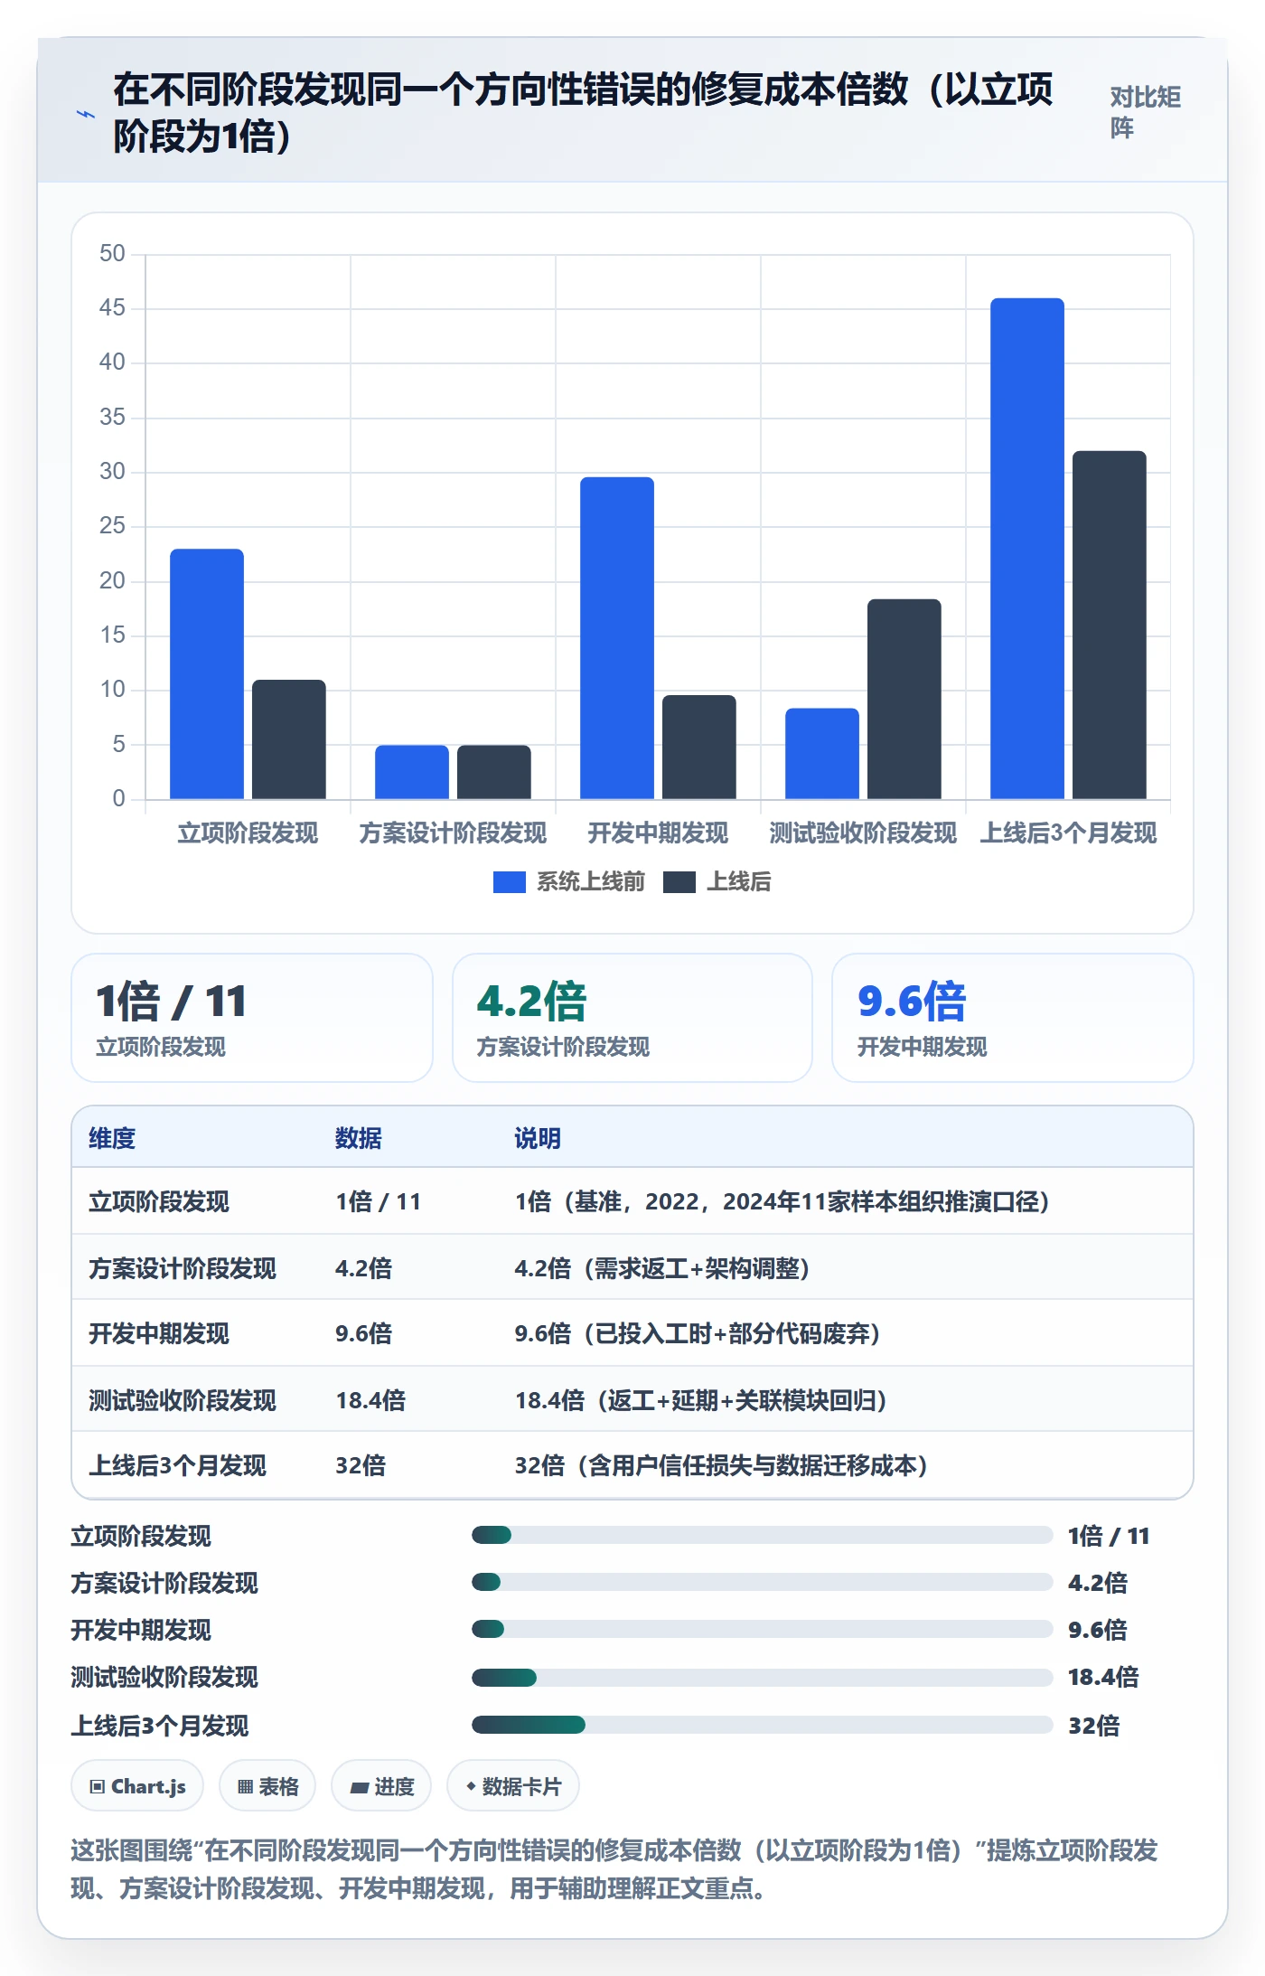Toggle the 上线后 legend dark swatch
1265x1976 pixels.
click(679, 882)
